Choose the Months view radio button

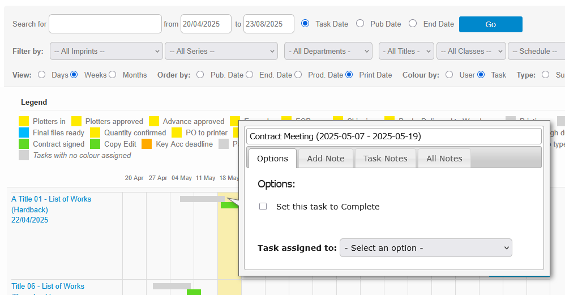(x=113, y=75)
